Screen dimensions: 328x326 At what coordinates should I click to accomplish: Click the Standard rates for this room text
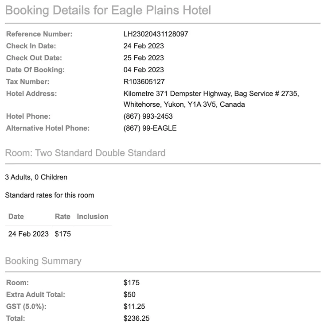pyautogui.click(x=50, y=195)
